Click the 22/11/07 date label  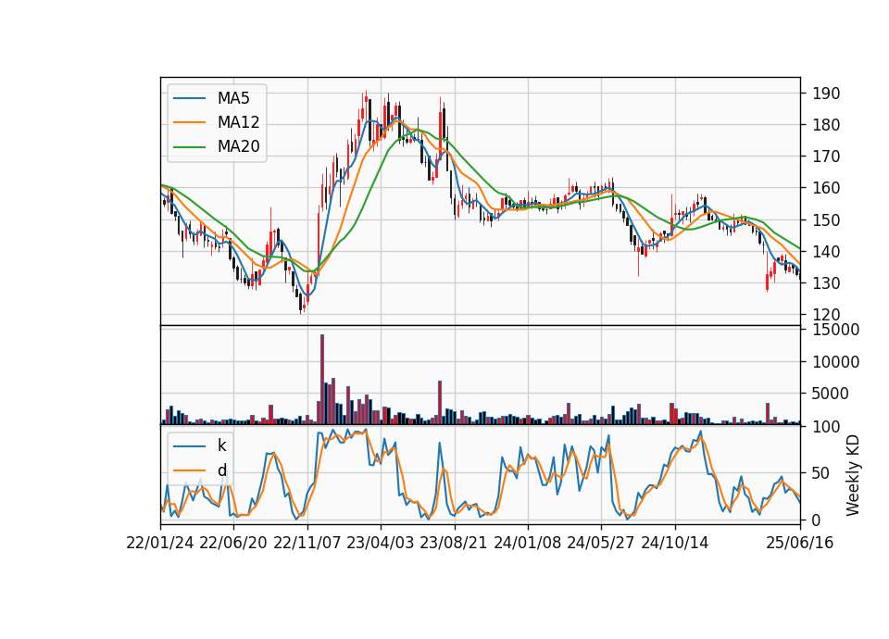point(307,544)
